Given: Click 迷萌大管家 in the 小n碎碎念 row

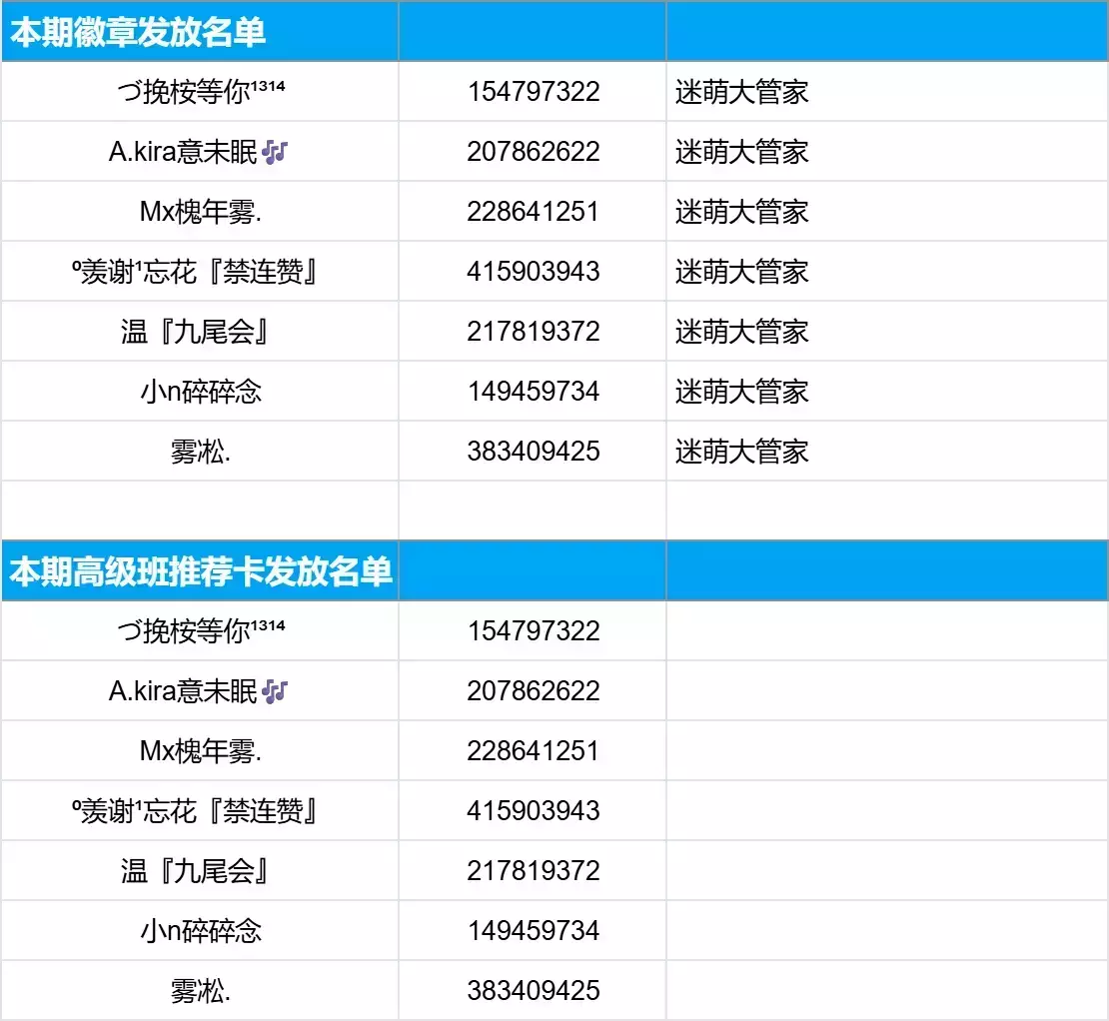Looking at the screenshot, I should point(741,392).
